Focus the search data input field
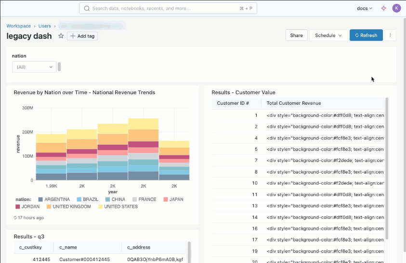Image resolution: width=406 pixels, height=263 pixels. click(164, 8)
